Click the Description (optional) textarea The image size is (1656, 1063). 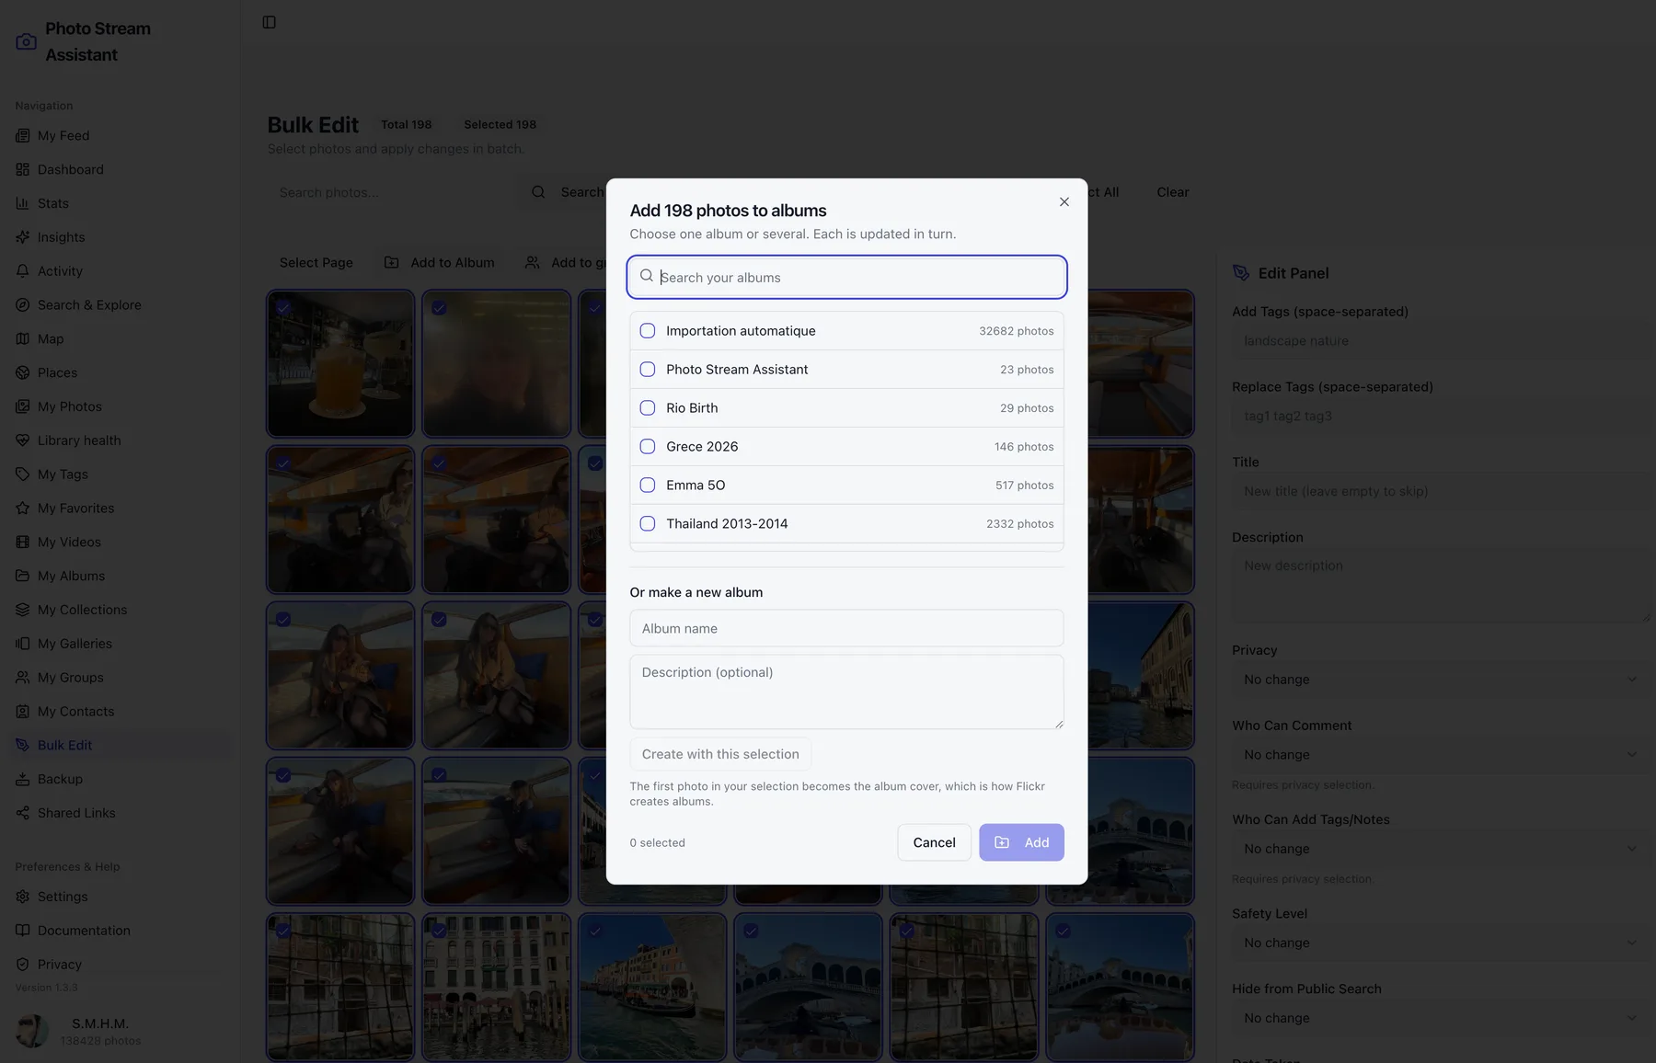(846, 692)
